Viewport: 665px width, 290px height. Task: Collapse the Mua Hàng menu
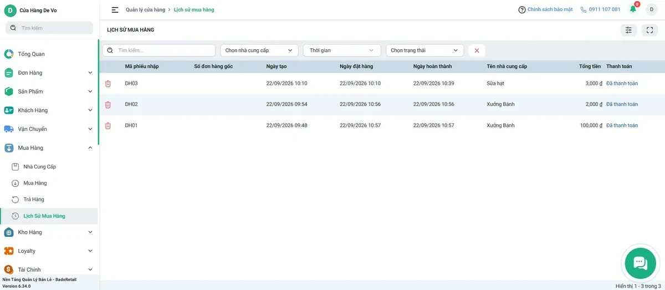point(49,148)
